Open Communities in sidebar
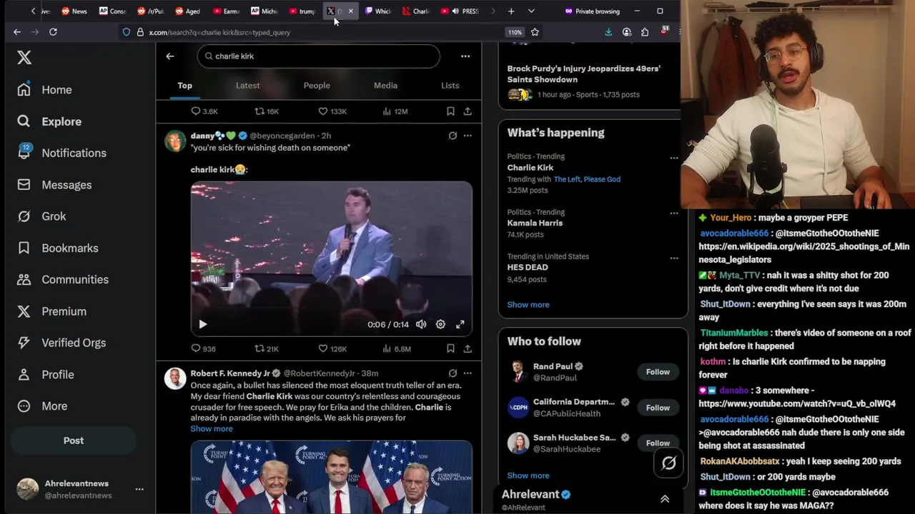 point(63,280)
